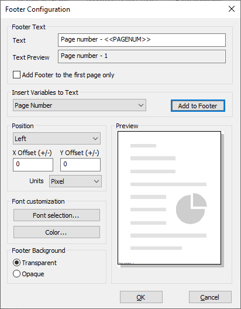The image size is (241, 309).
Task: Click the Text Preview field
Action: tap(142, 57)
